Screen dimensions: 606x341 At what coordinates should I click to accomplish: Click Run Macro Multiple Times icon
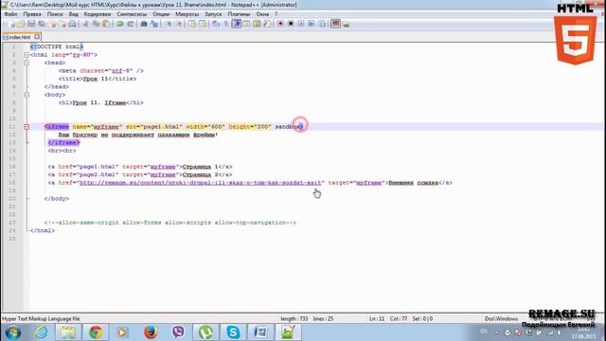tap(312, 24)
